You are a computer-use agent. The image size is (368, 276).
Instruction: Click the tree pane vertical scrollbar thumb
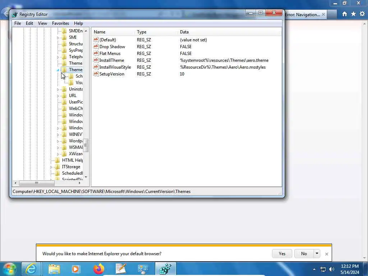[x=86, y=145]
